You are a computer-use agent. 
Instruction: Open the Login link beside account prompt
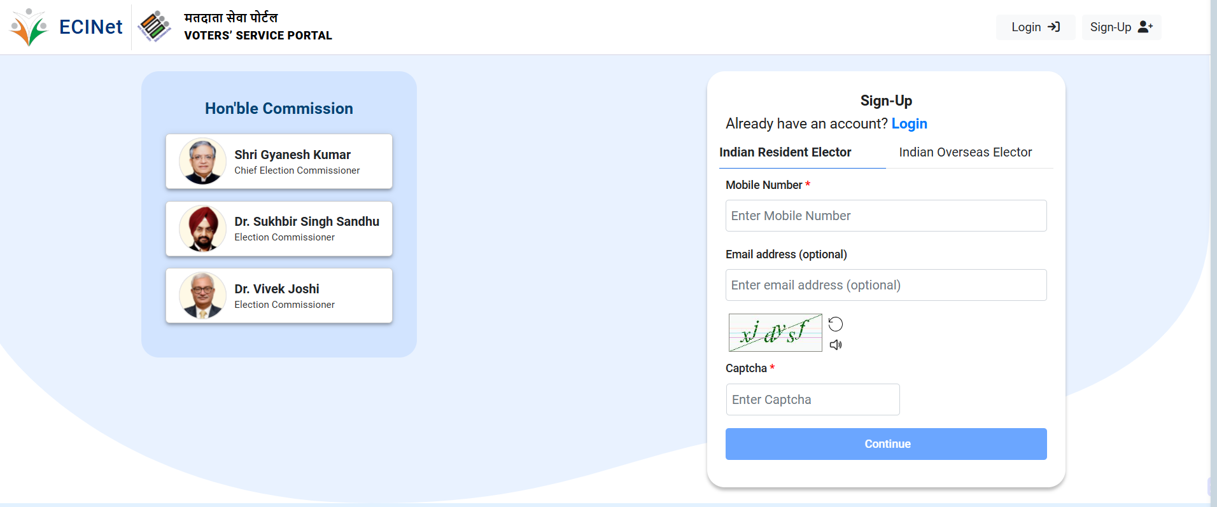(x=909, y=123)
